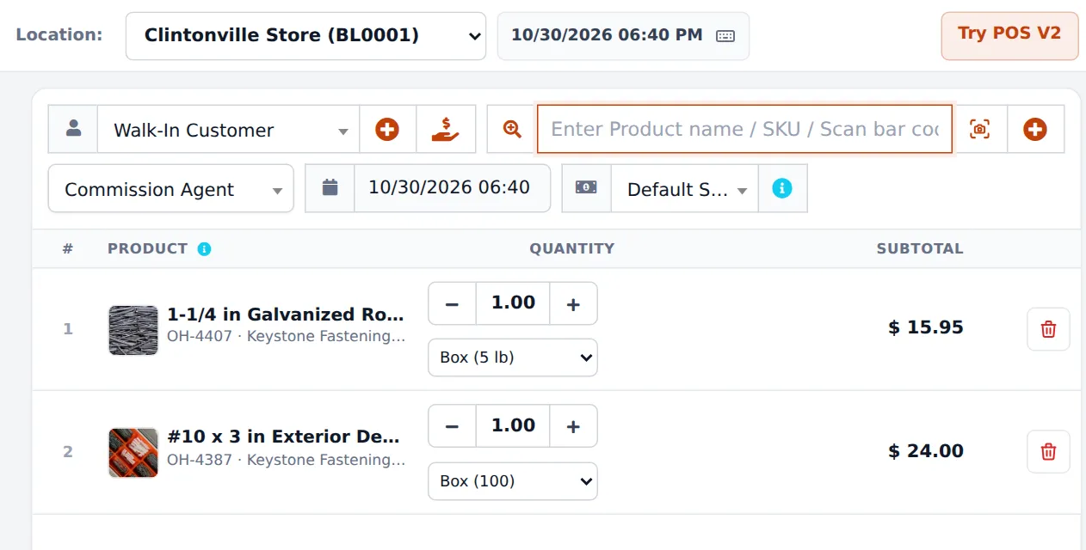Delete the Galvanized Roofing nails row
The width and height of the screenshot is (1086, 550).
click(1048, 329)
